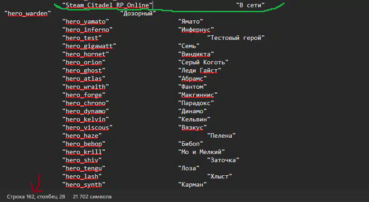
Task: Open go-to-line via "Строка 162, столбец 28"
Action: pyautogui.click(x=36, y=197)
